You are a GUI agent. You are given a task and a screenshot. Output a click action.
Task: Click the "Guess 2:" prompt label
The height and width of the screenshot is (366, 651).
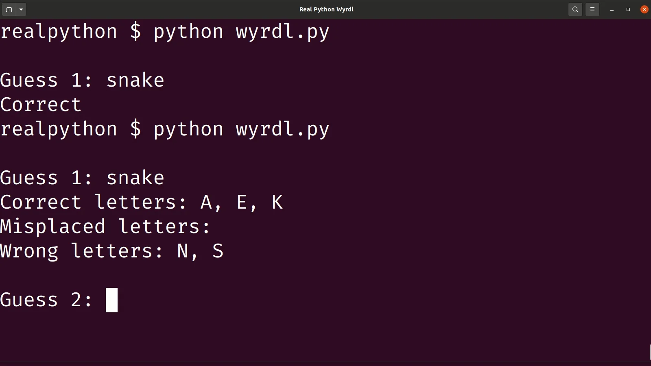46,300
